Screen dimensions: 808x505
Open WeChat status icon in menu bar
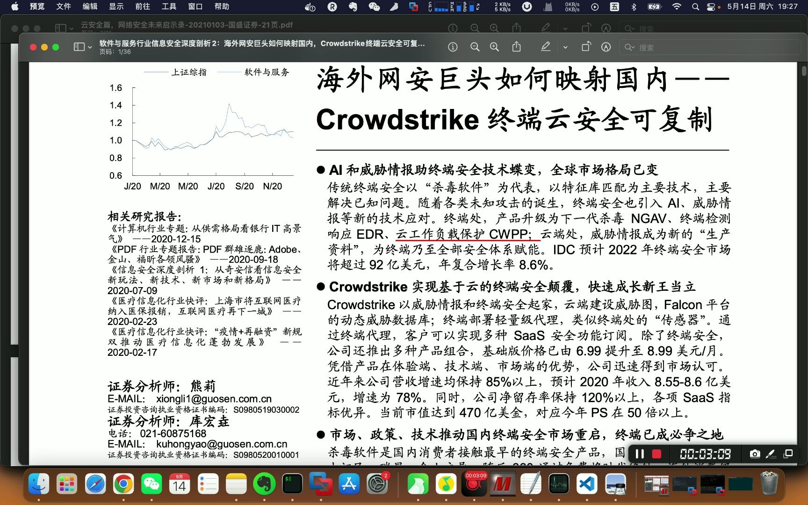[374, 7]
